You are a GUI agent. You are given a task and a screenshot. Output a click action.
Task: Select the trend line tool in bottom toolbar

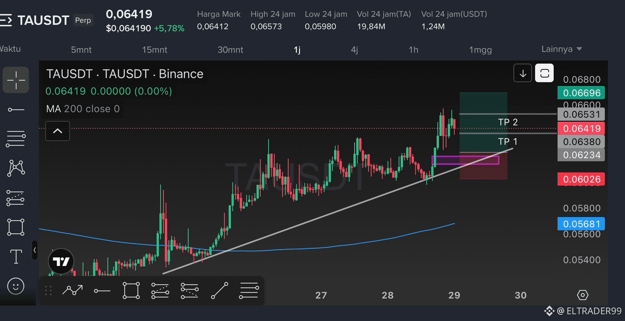point(220,291)
